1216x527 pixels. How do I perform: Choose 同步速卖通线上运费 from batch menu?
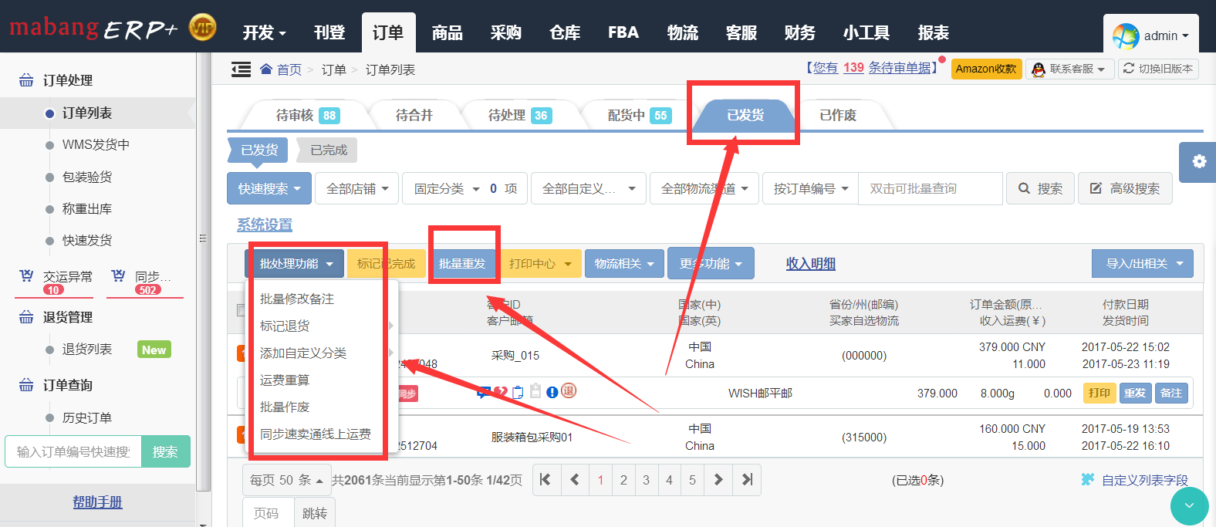(x=316, y=434)
